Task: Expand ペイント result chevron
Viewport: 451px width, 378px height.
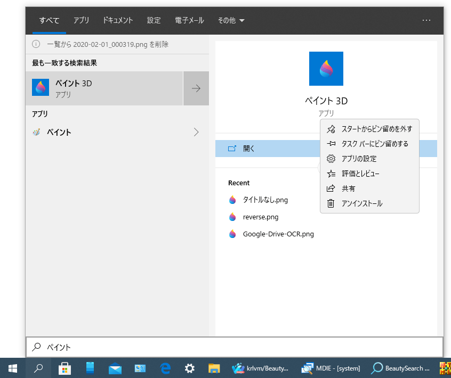Action: click(196, 132)
